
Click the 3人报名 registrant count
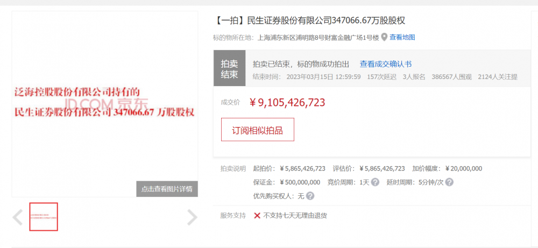click(x=414, y=77)
